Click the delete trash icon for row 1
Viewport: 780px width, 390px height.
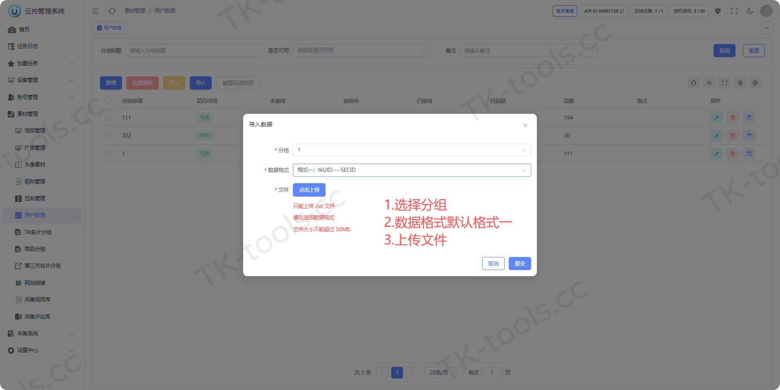point(733,154)
